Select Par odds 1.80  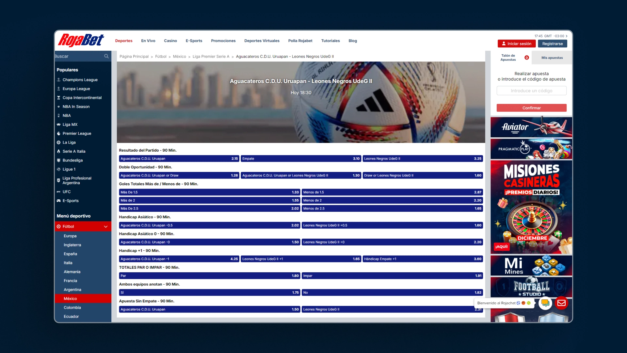tap(209, 276)
